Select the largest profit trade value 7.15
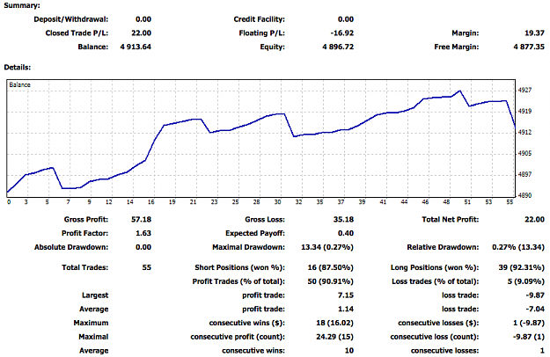 point(346,295)
